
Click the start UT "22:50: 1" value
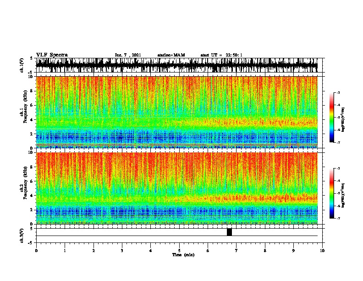pyautogui.click(x=234, y=55)
